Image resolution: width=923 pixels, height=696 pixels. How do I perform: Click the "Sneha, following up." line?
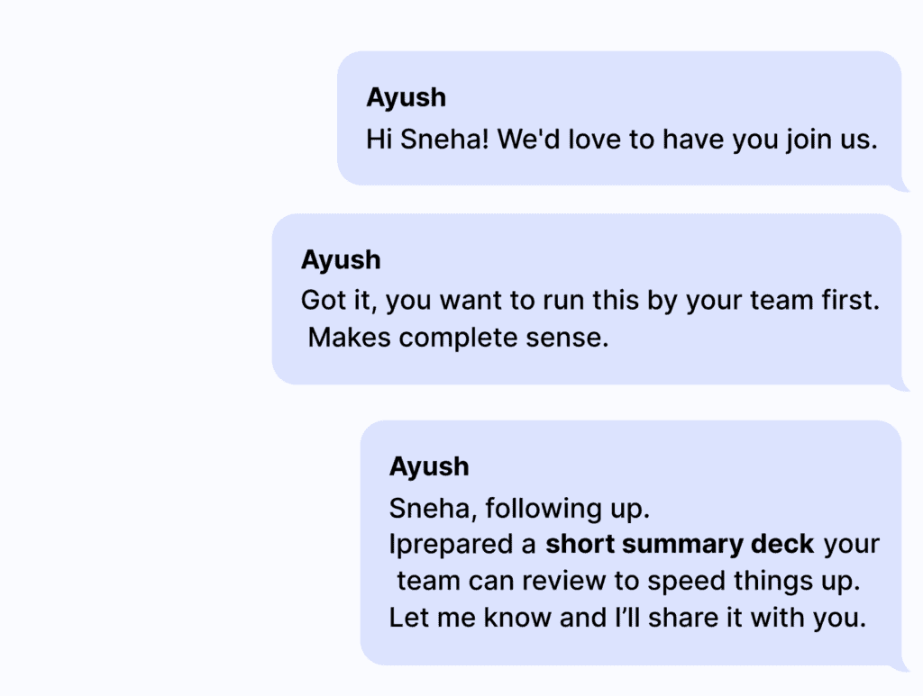519,509
